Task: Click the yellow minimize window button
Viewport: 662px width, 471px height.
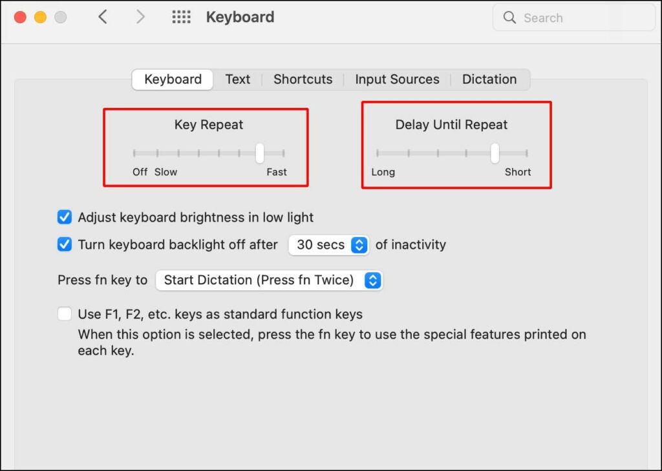Action: pyautogui.click(x=40, y=17)
